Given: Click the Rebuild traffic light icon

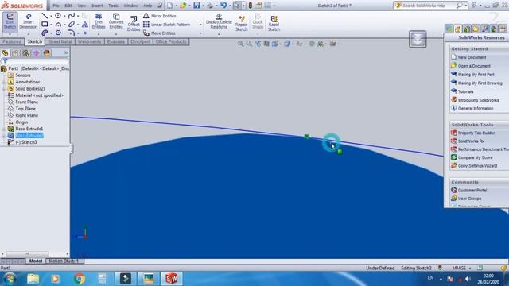Looking at the screenshot, I should [x=251, y=6].
